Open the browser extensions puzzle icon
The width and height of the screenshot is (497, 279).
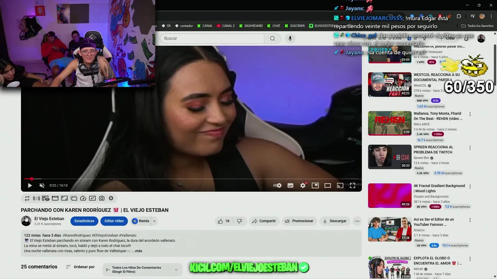(x=459, y=16)
